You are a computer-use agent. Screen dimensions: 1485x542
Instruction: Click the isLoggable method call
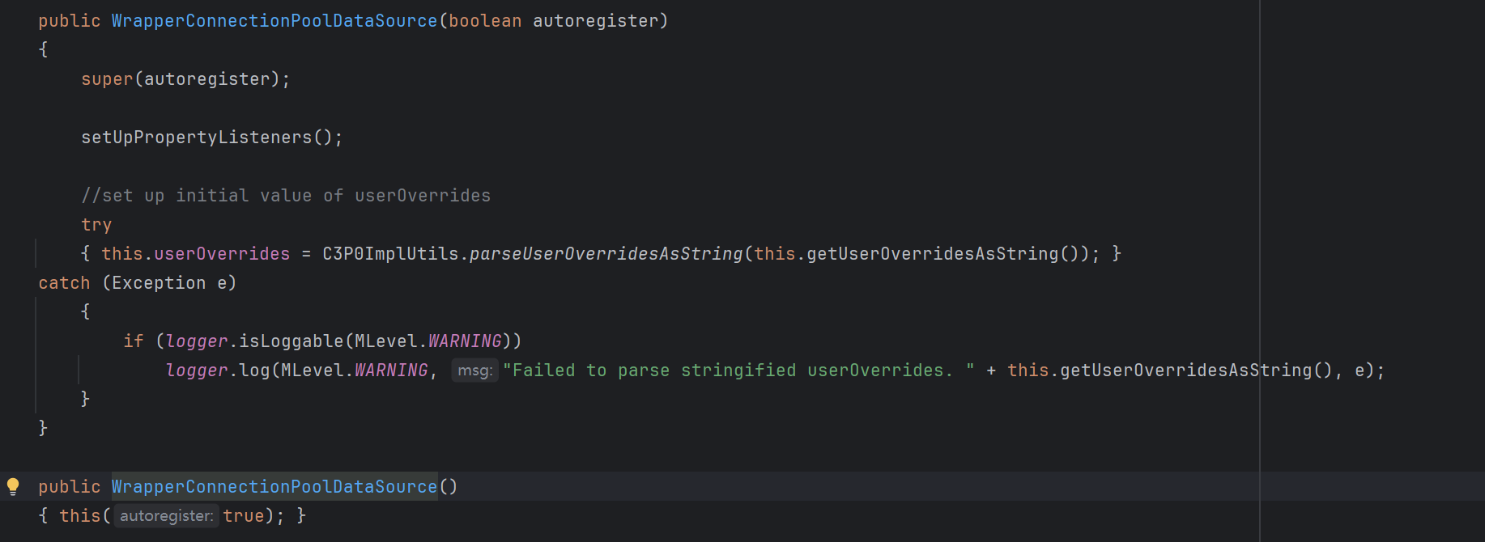[291, 341]
